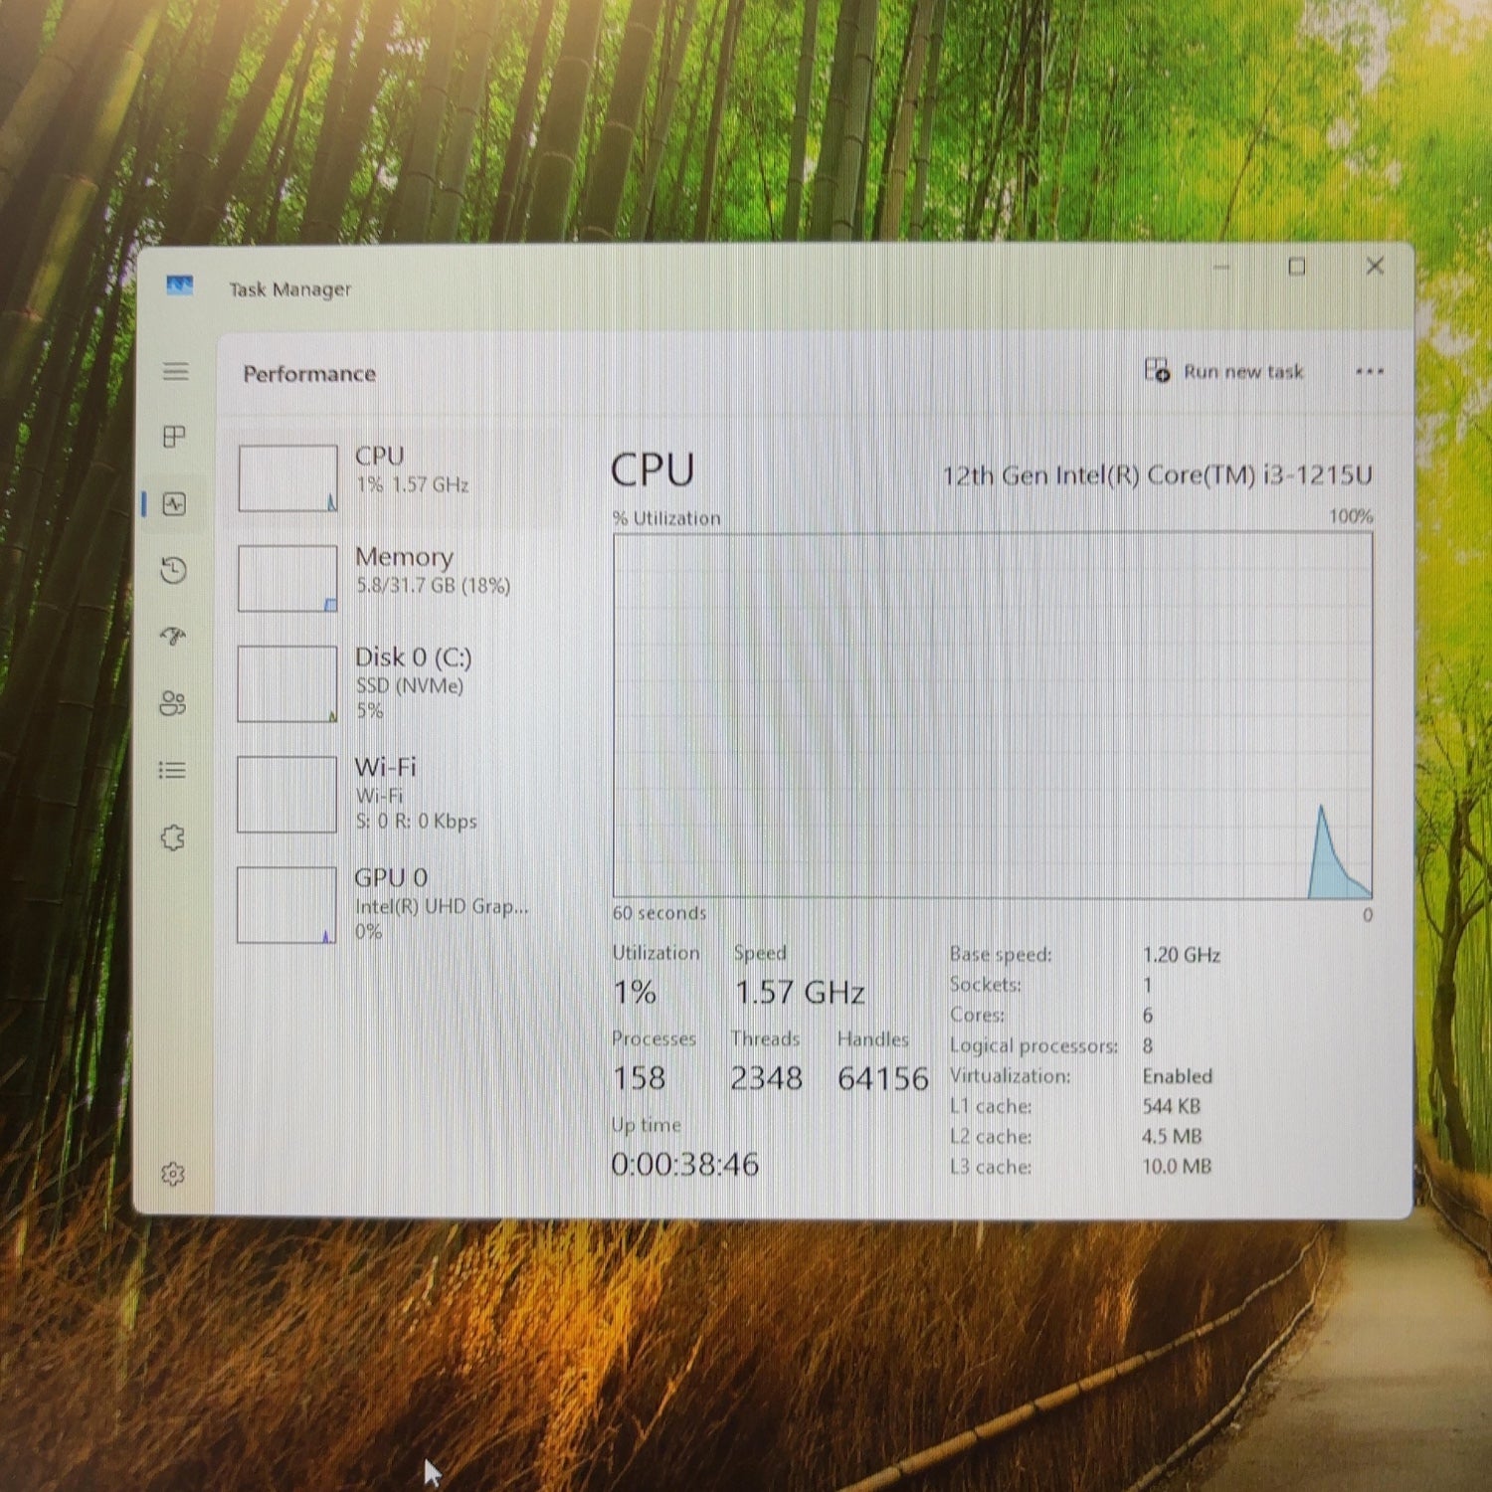Maximize the Task Manager window

click(x=1297, y=267)
